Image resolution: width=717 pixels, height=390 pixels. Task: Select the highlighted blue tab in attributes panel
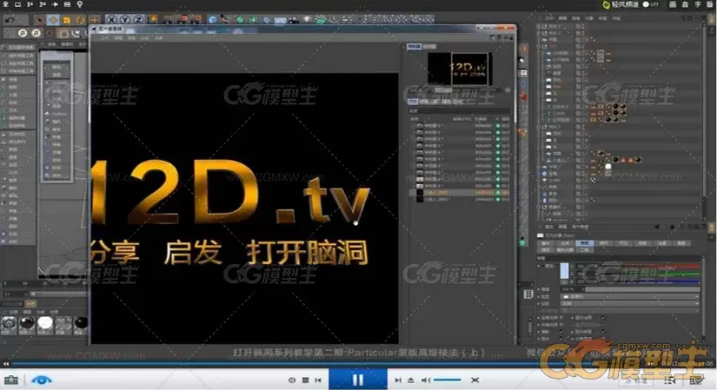[584, 243]
